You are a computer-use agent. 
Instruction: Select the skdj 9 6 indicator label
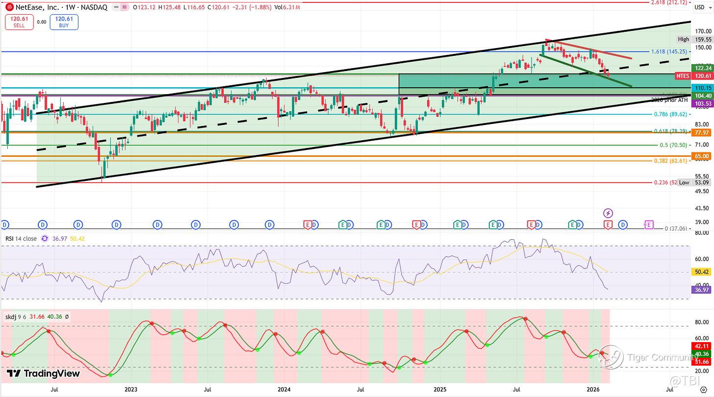(x=16, y=317)
